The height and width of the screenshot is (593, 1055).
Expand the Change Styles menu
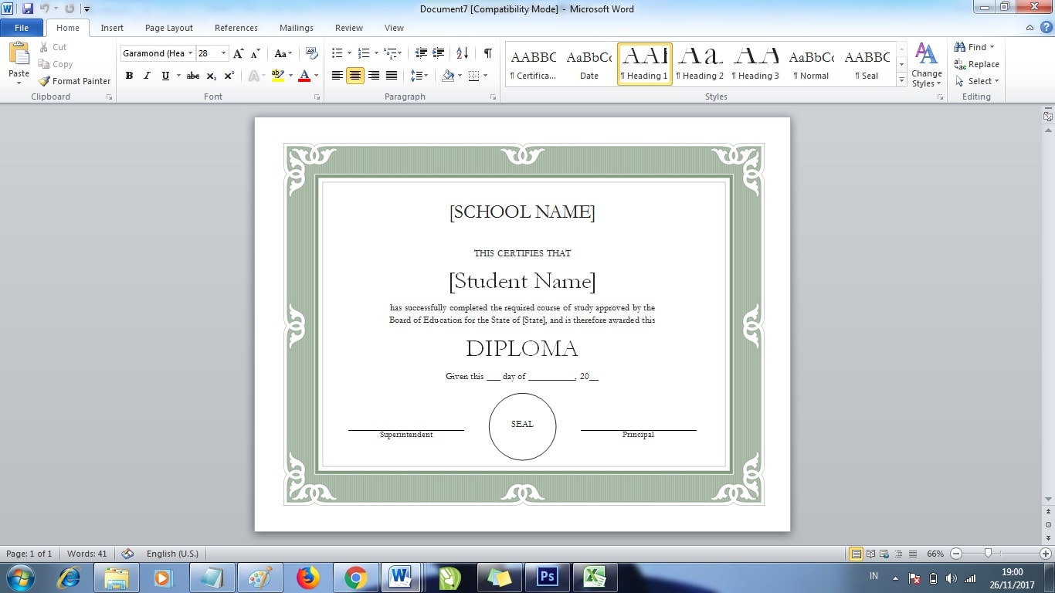pyautogui.click(x=926, y=65)
